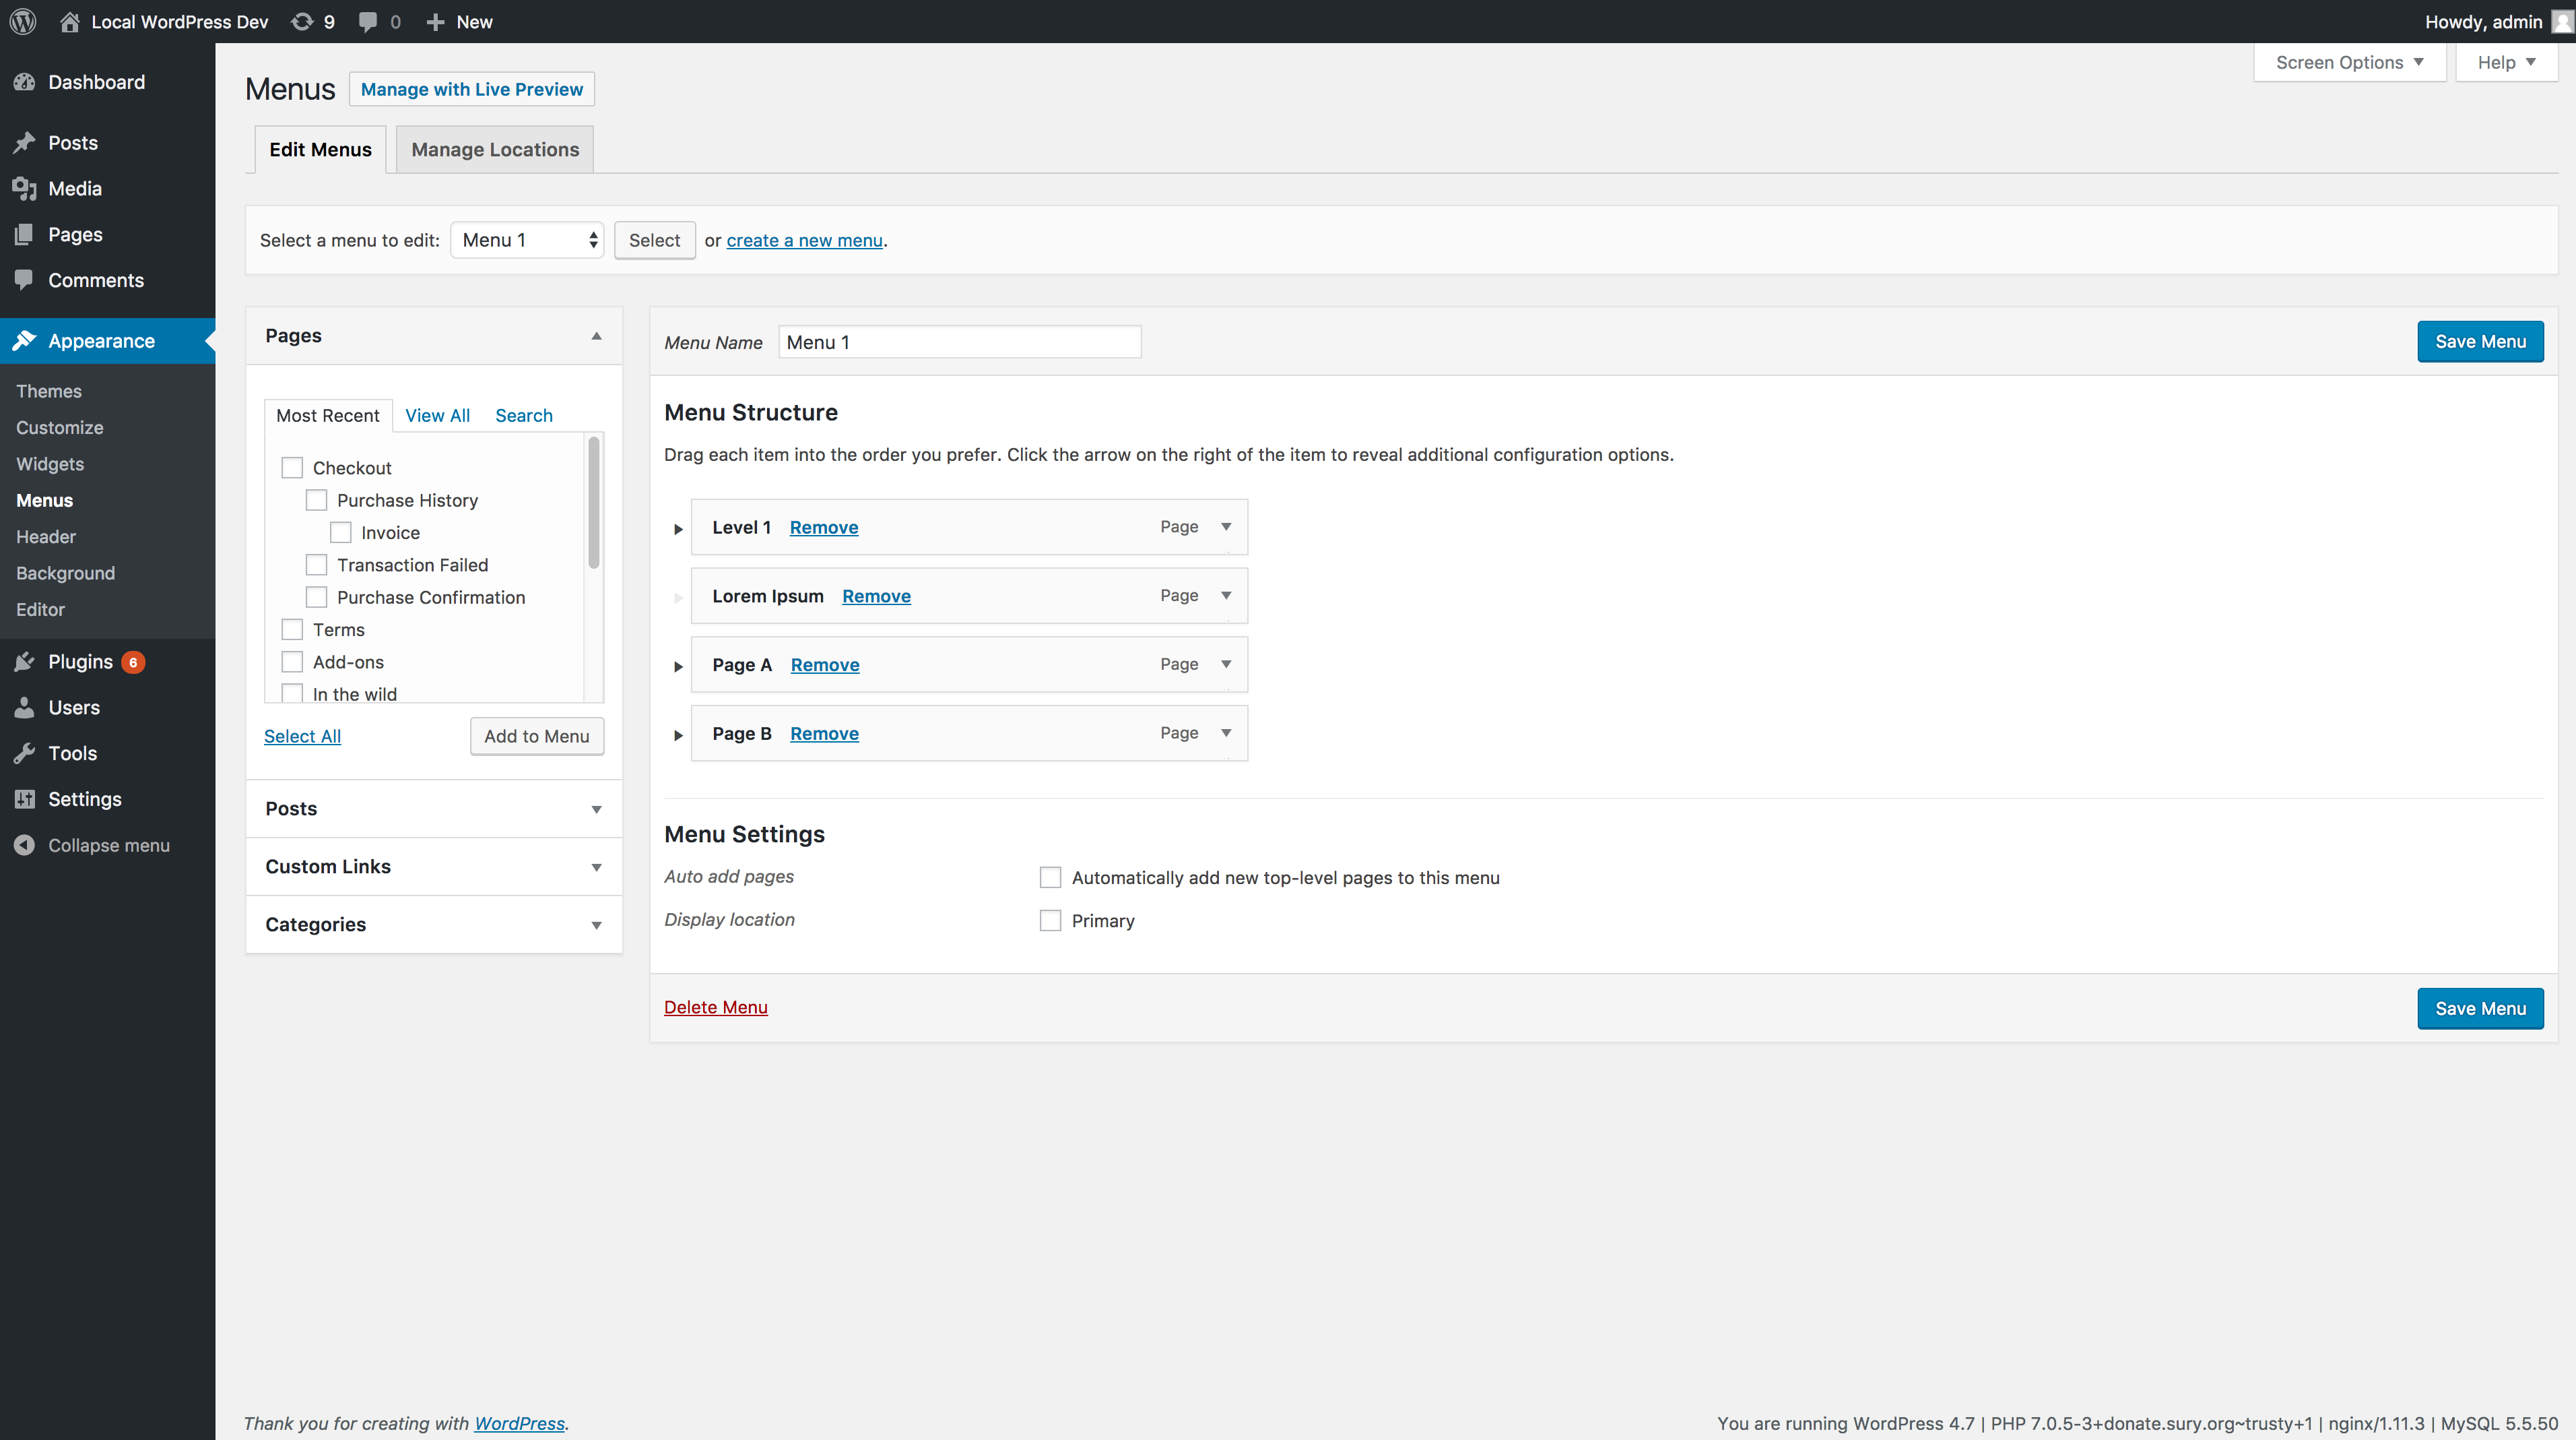The height and width of the screenshot is (1440, 2576).
Task: Switch to the Manage Locations tab
Action: click(x=495, y=149)
